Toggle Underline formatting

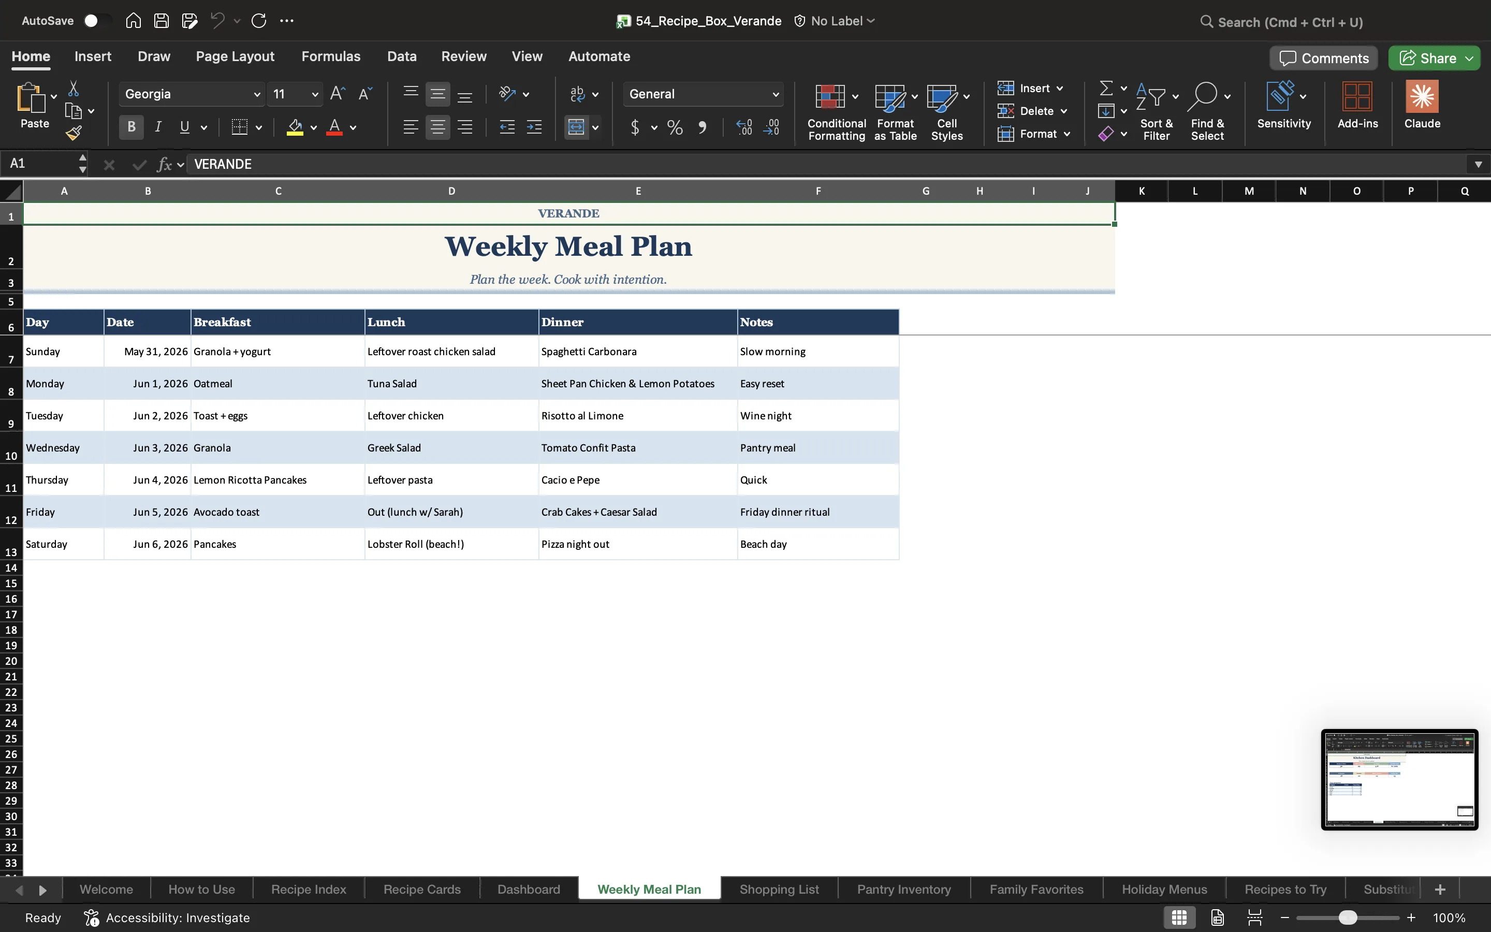coord(184,127)
